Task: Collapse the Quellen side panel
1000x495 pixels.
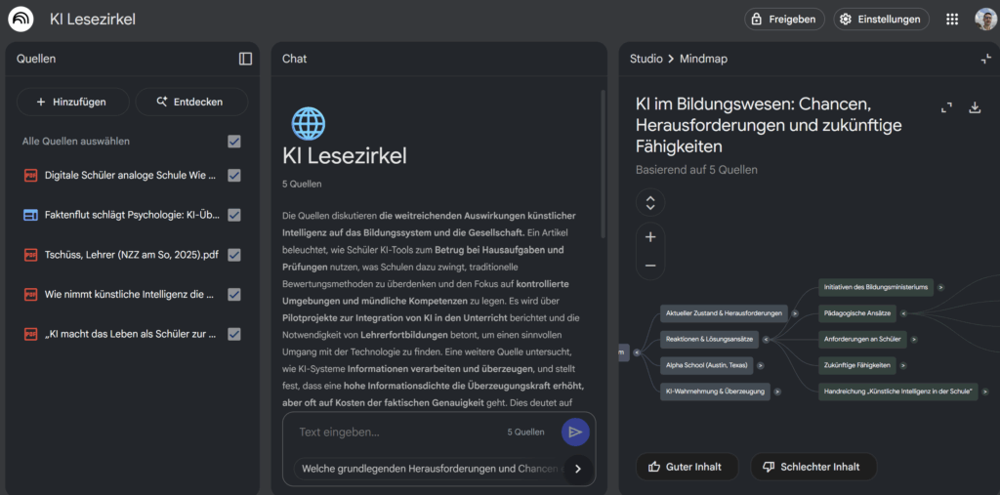Action: [245, 59]
